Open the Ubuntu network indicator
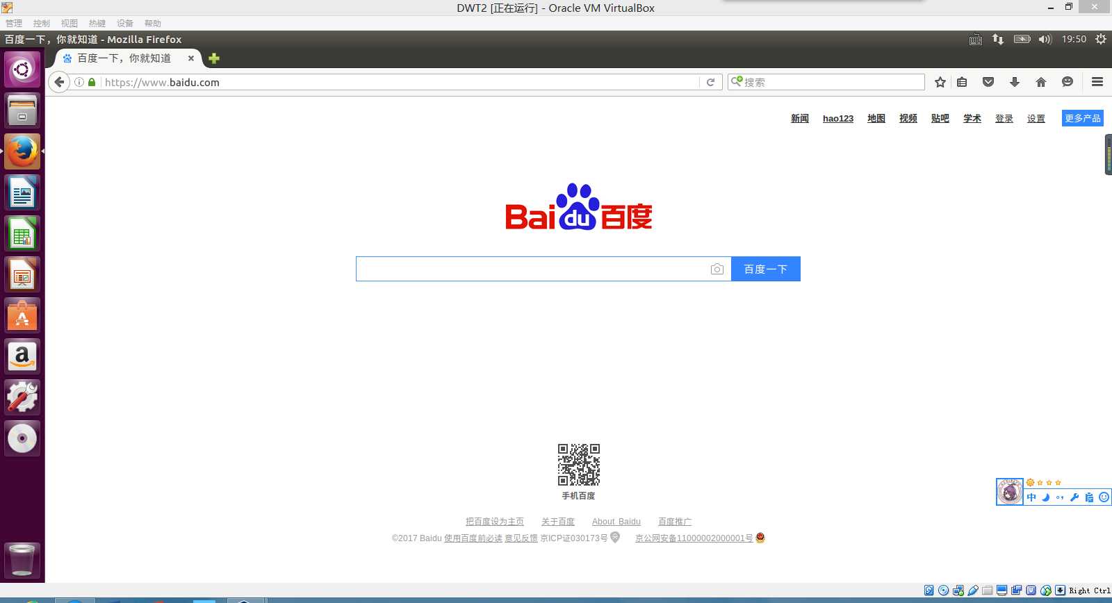The image size is (1112, 603). pyautogui.click(x=998, y=40)
